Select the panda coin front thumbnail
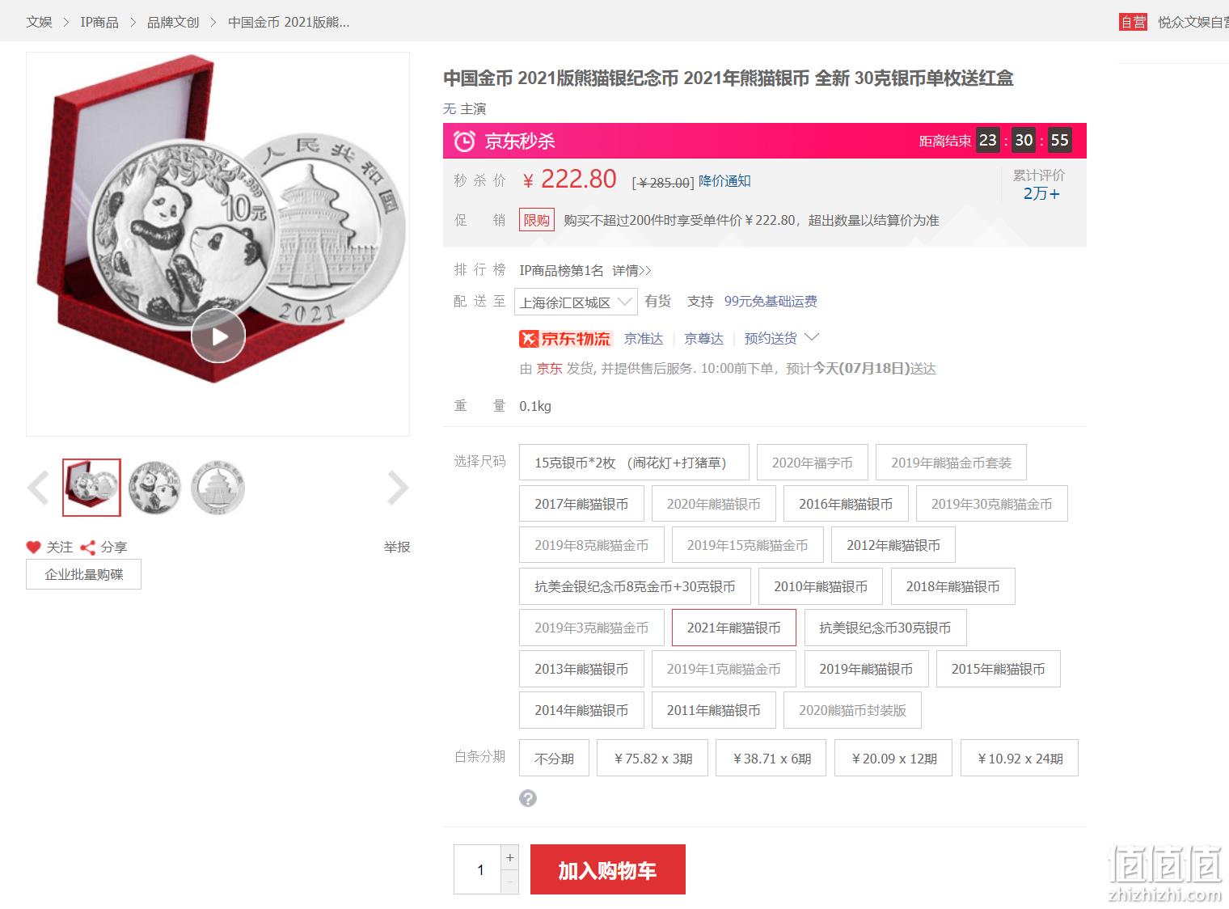The width and height of the screenshot is (1229, 909). click(x=154, y=488)
